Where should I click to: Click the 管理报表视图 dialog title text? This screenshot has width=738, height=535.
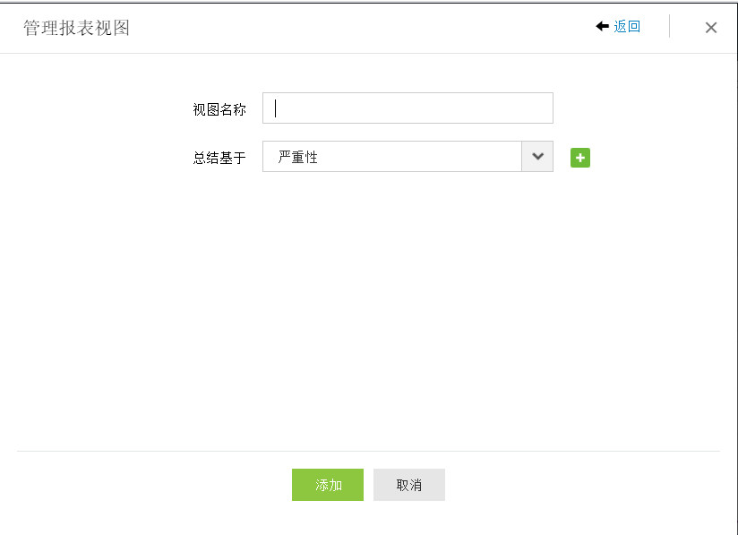pos(77,28)
